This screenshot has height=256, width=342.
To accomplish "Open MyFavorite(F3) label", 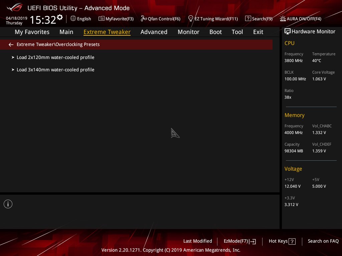I will pyautogui.click(x=120, y=19).
